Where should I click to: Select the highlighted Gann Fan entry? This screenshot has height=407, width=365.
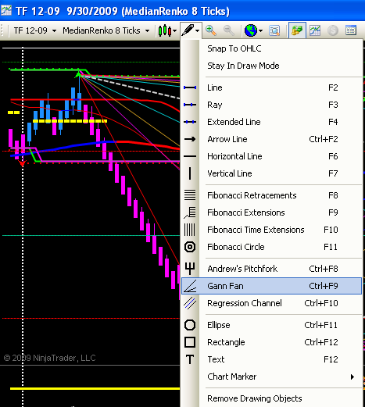(271, 286)
